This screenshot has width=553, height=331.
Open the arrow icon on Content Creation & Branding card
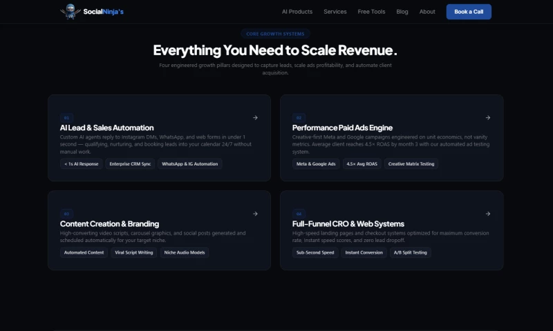coord(255,214)
